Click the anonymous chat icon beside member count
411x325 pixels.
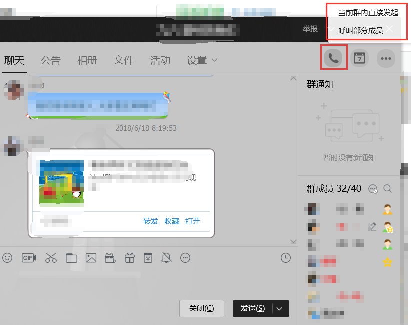(x=373, y=189)
